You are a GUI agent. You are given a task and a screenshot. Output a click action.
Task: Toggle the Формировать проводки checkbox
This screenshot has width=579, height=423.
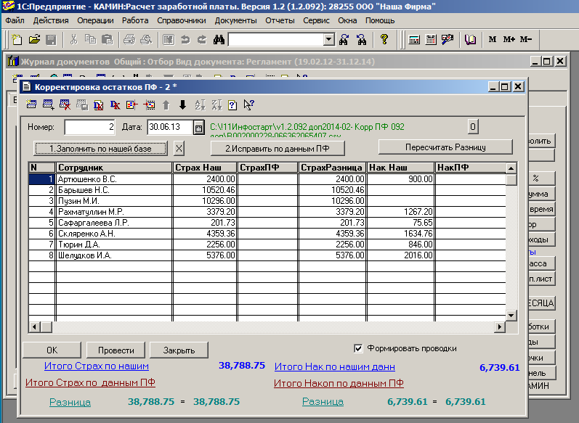click(357, 348)
